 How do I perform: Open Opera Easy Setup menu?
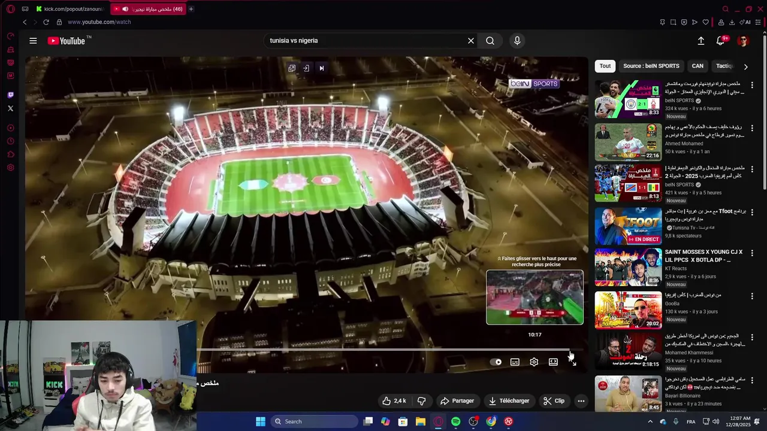coord(757,22)
